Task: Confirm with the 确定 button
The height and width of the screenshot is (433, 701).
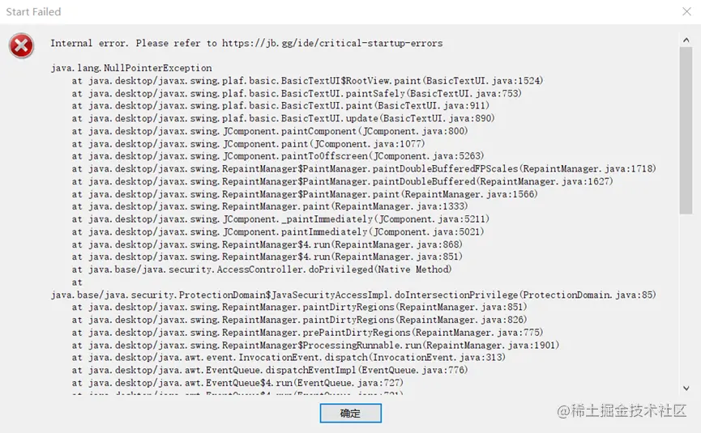Action: [350, 413]
